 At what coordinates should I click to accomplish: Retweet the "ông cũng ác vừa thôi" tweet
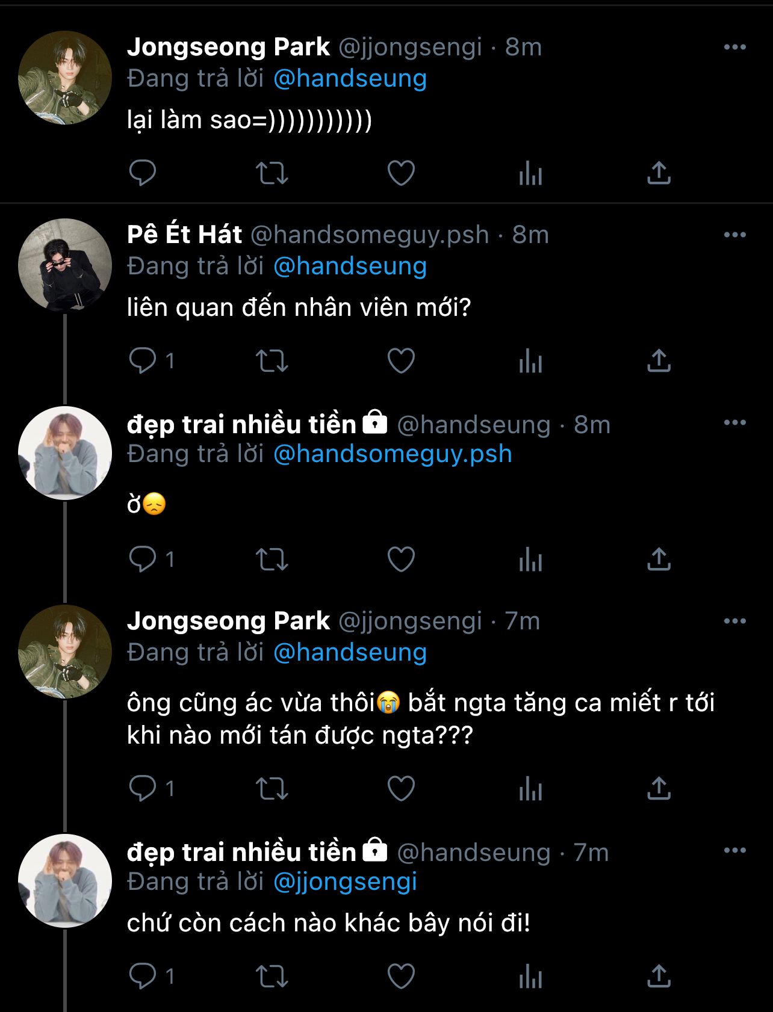tap(272, 788)
